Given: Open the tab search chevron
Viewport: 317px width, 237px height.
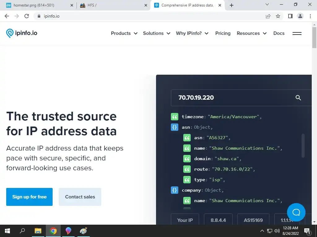Looking at the screenshot, I should pyautogui.click(x=267, y=4).
